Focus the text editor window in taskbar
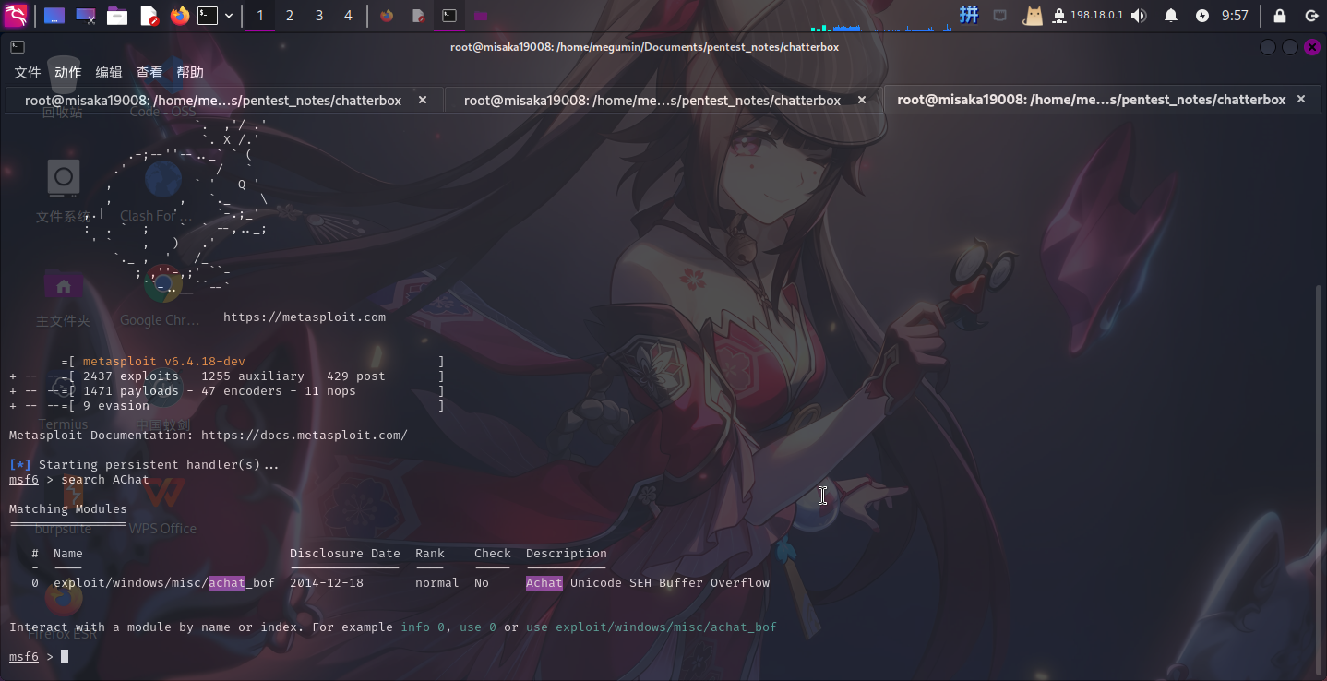This screenshot has height=681, width=1327. [418, 16]
